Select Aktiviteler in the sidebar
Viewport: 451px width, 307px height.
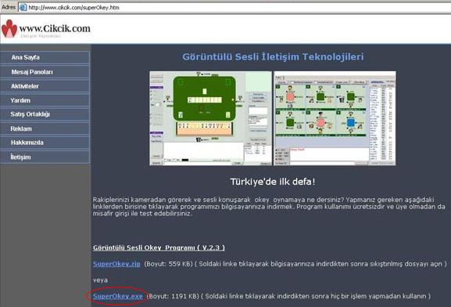click(x=45, y=86)
